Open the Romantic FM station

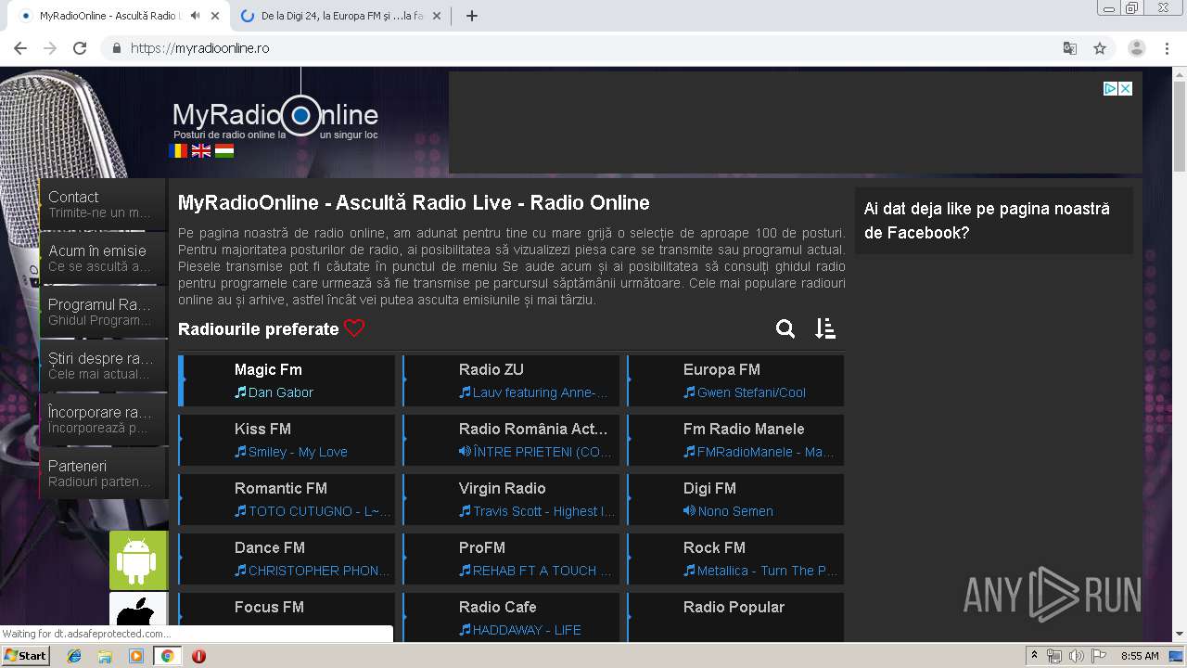click(287, 499)
